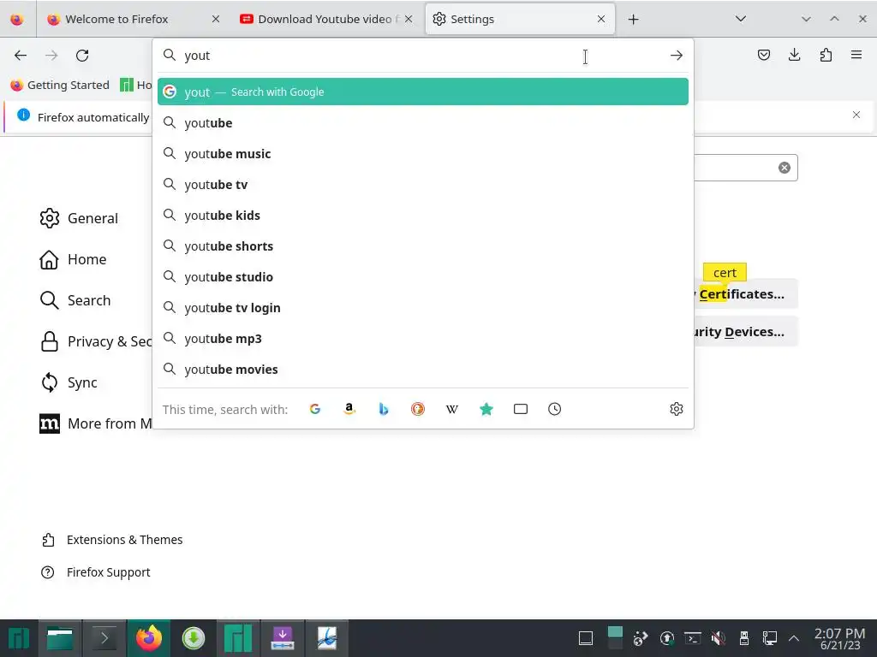Show hidden system tray icons
This screenshot has width=877, height=657.
point(794,637)
